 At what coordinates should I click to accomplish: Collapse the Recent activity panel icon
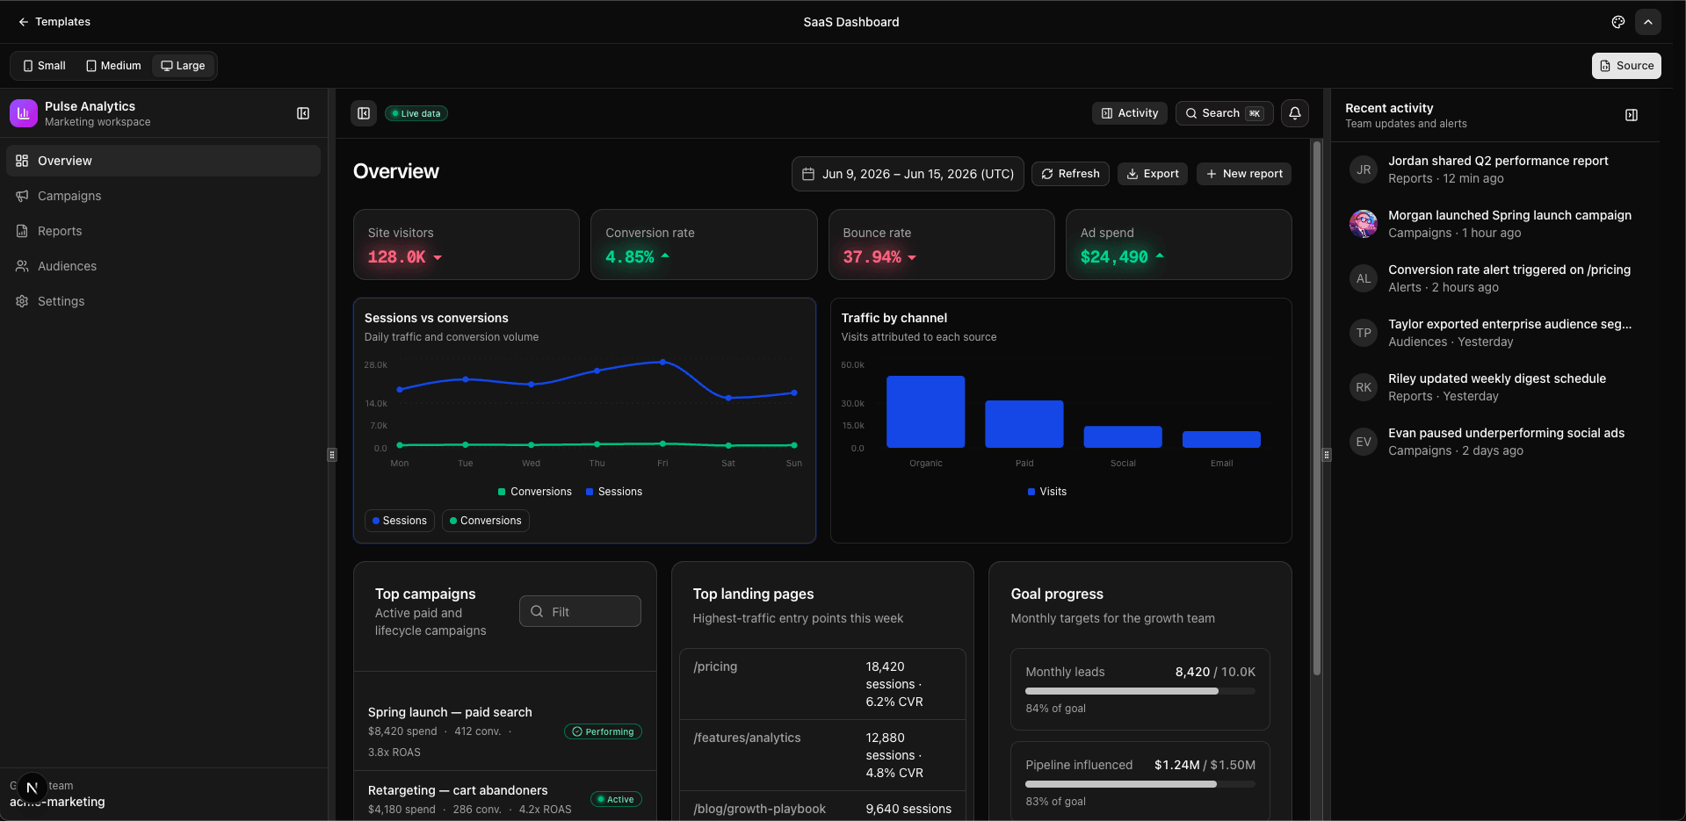1632,115
